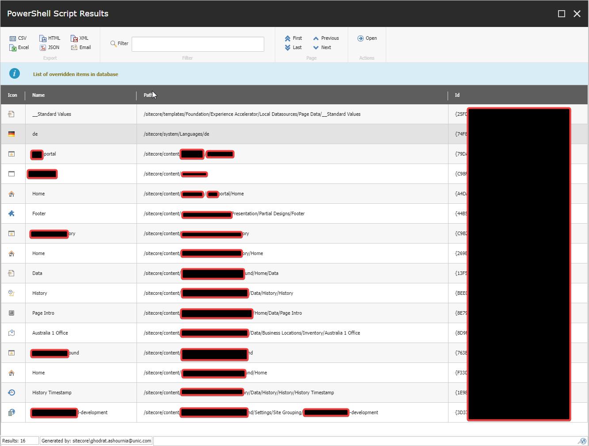Click clock icon of History Timestamp row
This screenshot has width=589, height=446.
pos(11,393)
